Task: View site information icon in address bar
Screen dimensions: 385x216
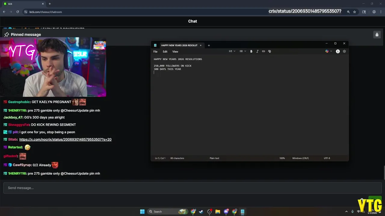Action: coord(26,12)
